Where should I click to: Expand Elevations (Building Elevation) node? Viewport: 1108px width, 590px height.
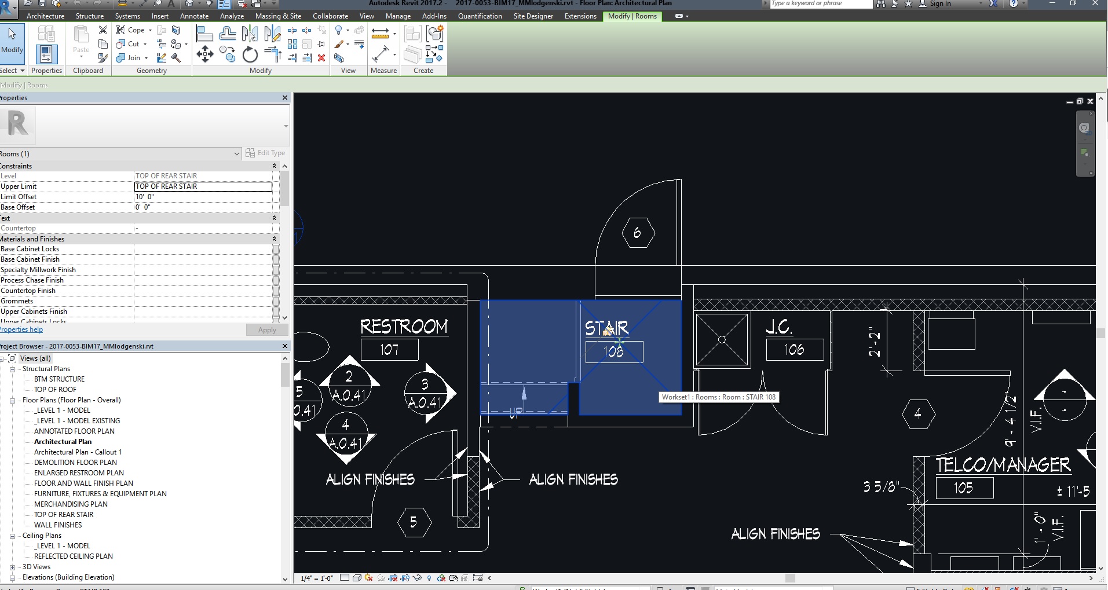click(12, 577)
